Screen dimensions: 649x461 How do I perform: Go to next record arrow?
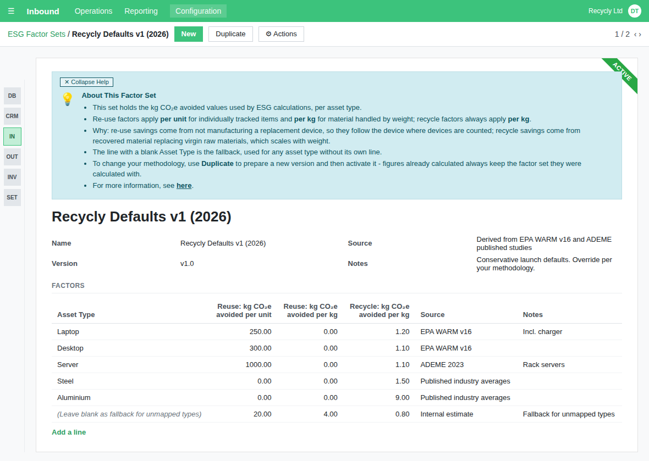tap(640, 34)
